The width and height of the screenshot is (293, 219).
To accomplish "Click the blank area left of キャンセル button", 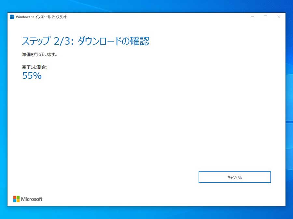I will pos(130,177).
